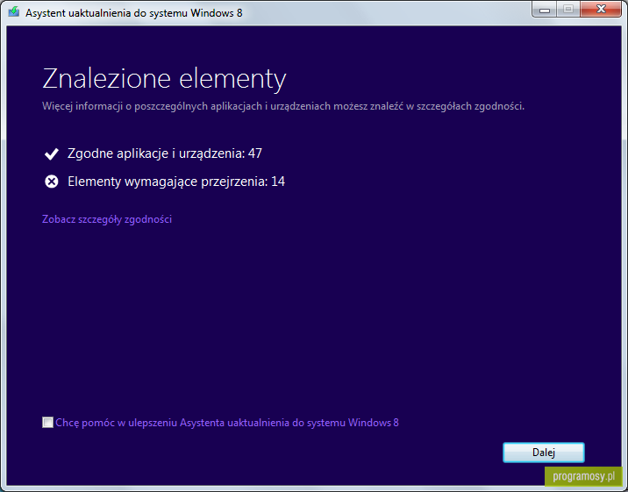Click the upgrade assistant icon in the title bar
Image resolution: width=628 pixels, height=492 pixels.
[14, 12]
